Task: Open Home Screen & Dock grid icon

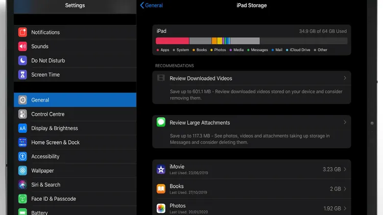Action: [22, 142]
